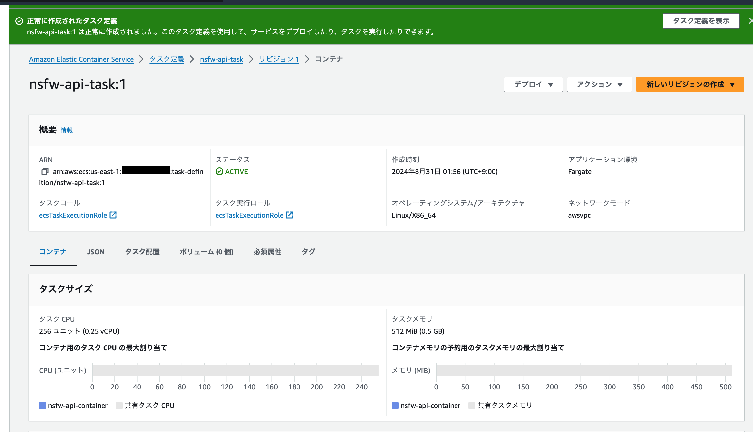This screenshot has height=432, width=753.
Task: Click the success checkmark icon in banner
Action: tap(19, 21)
